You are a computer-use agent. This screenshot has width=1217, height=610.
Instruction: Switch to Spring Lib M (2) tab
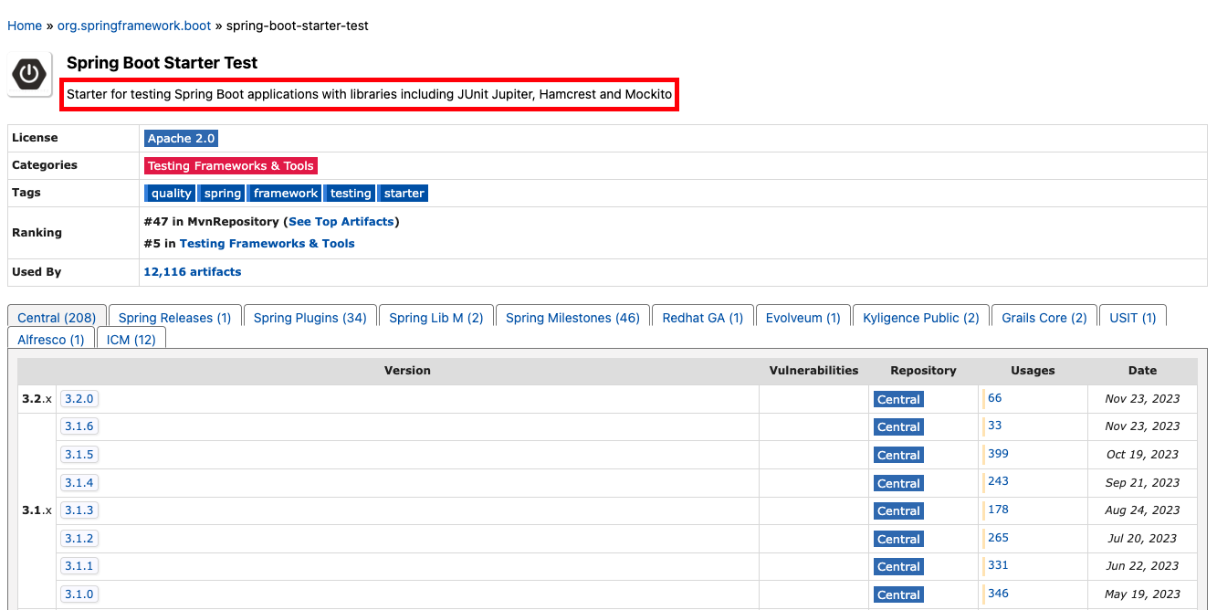[436, 317]
